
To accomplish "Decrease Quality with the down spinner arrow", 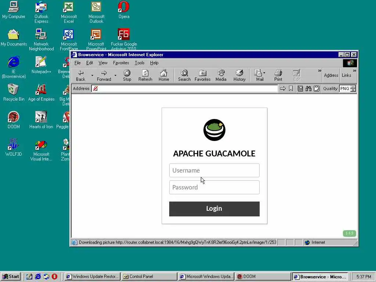I will [353, 90].
